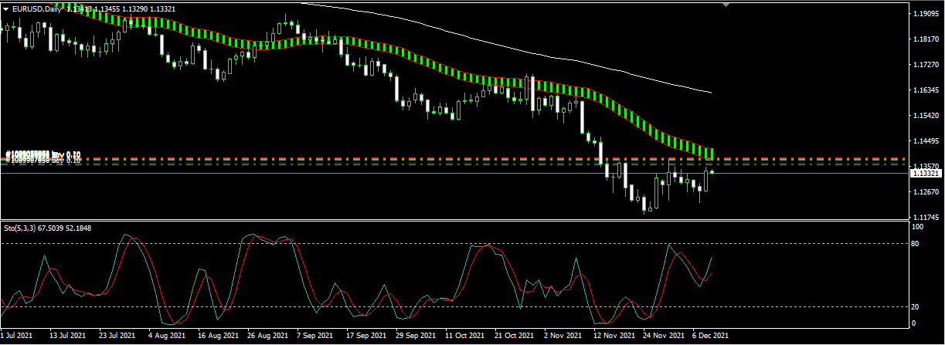Select the dashed red-green order line
The width and height of the screenshot is (945, 345).
(453, 159)
